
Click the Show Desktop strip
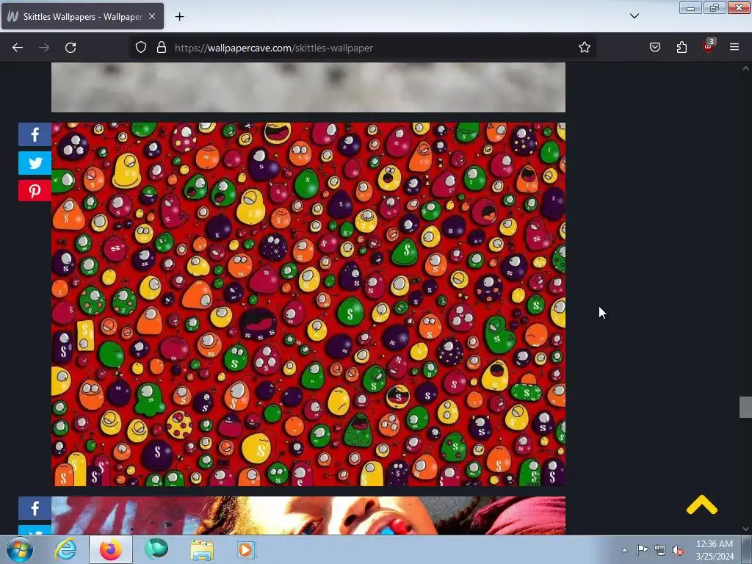coord(747,550)
